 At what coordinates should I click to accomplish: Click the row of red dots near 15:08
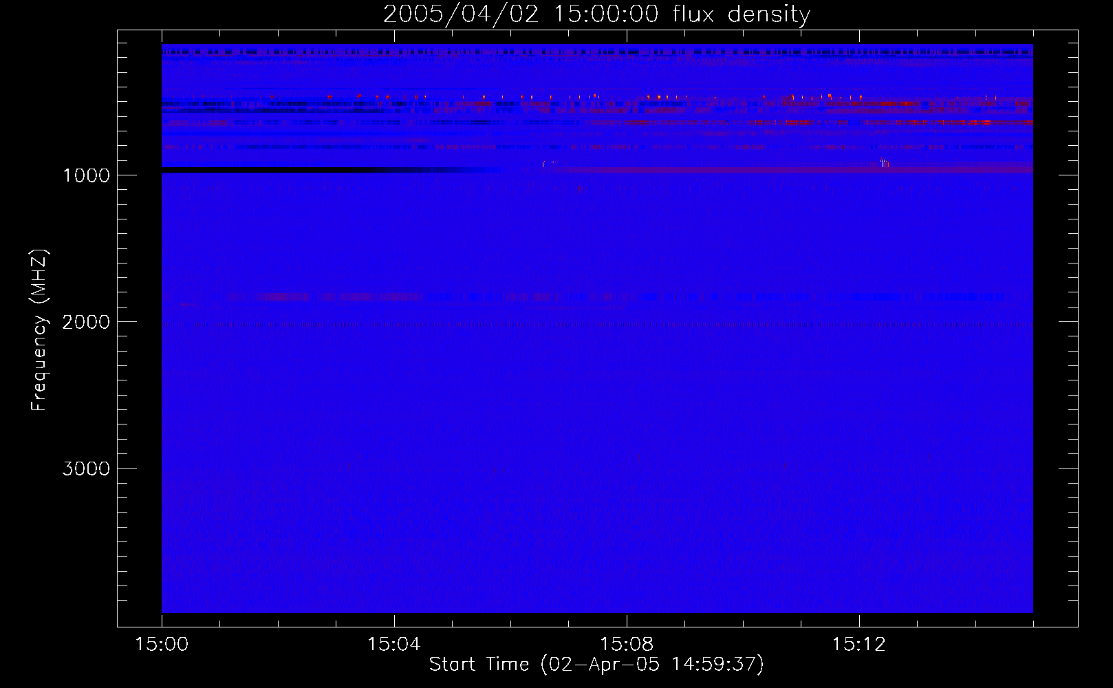click(585, 97)
